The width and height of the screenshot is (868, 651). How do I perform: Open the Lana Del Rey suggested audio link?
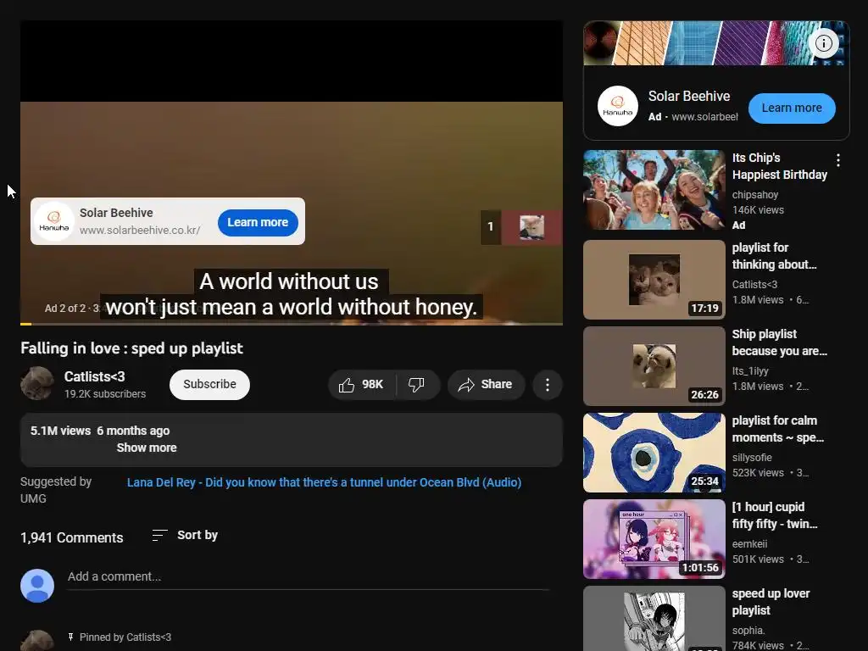coord(325,482)
